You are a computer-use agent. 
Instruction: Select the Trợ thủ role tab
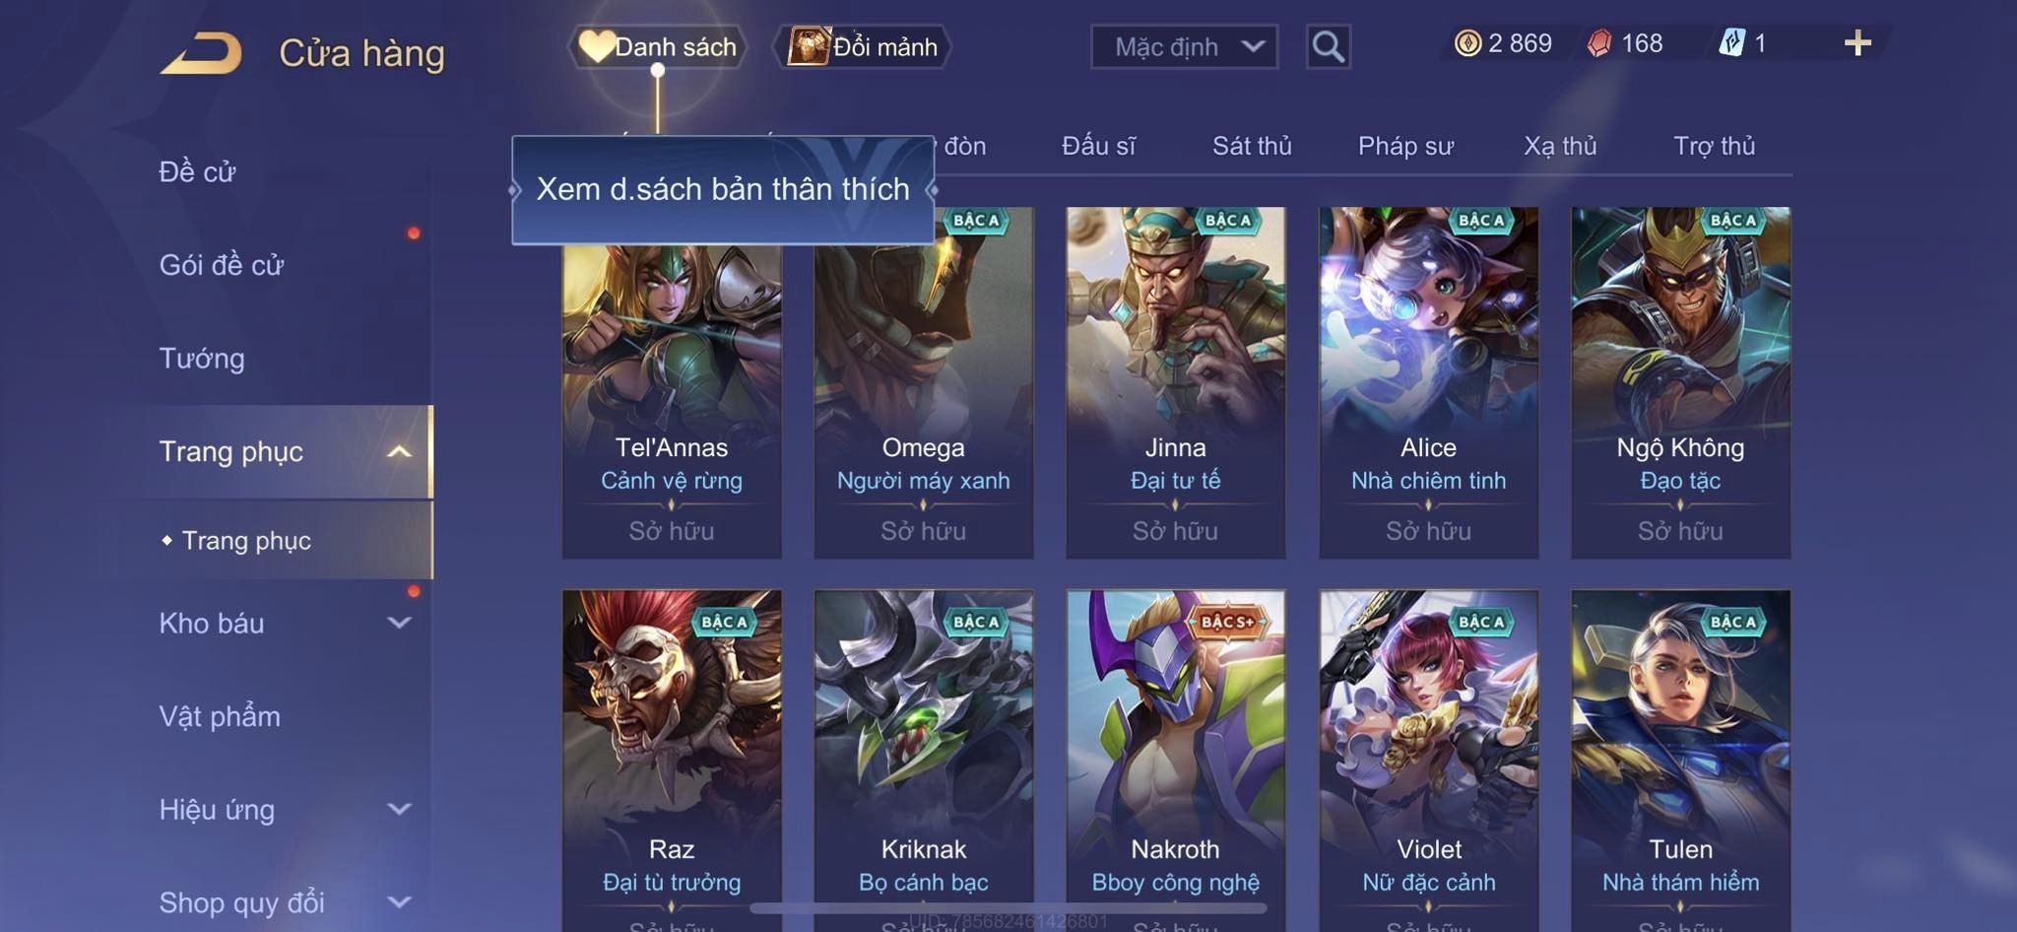point(1714,146)
